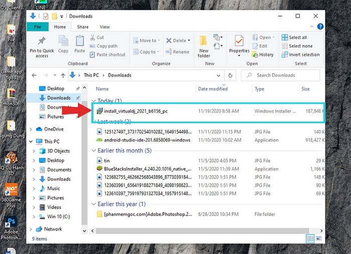Collapse the Earlier this year group
This screenshot has width=351, height=254.
pos(94,204)
